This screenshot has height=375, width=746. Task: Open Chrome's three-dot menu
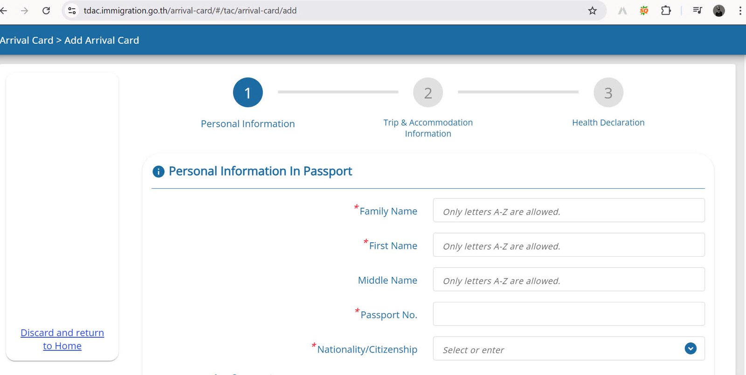pyautogui.click(x=740, y=10)
